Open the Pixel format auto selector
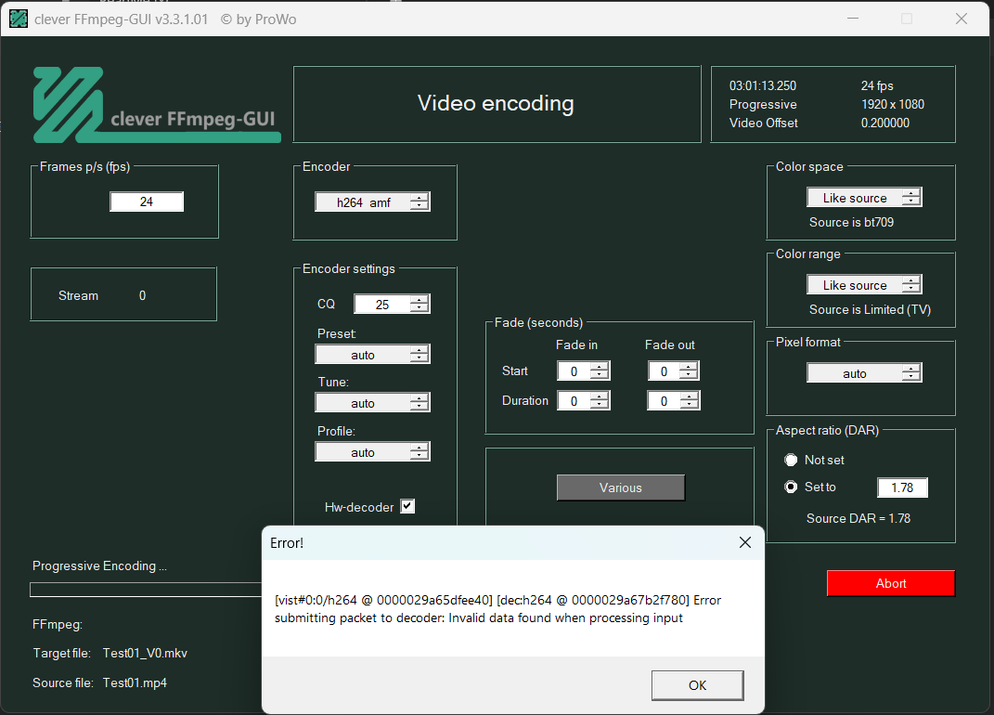994x715 pixels. [x=864, y=373]
